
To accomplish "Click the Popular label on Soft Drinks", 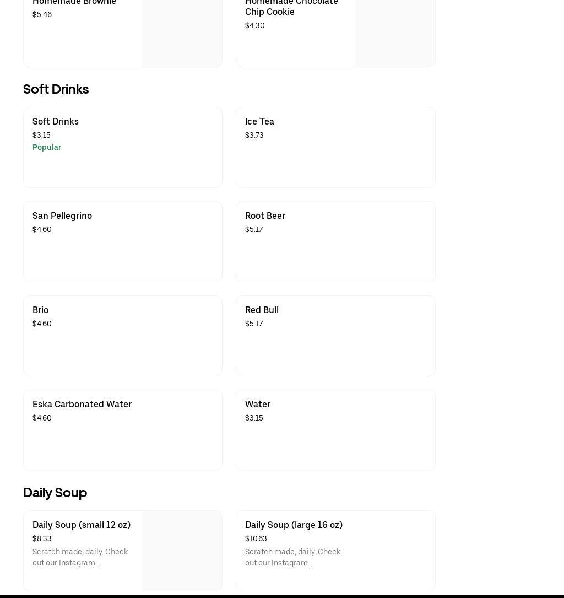I will 47,147.
